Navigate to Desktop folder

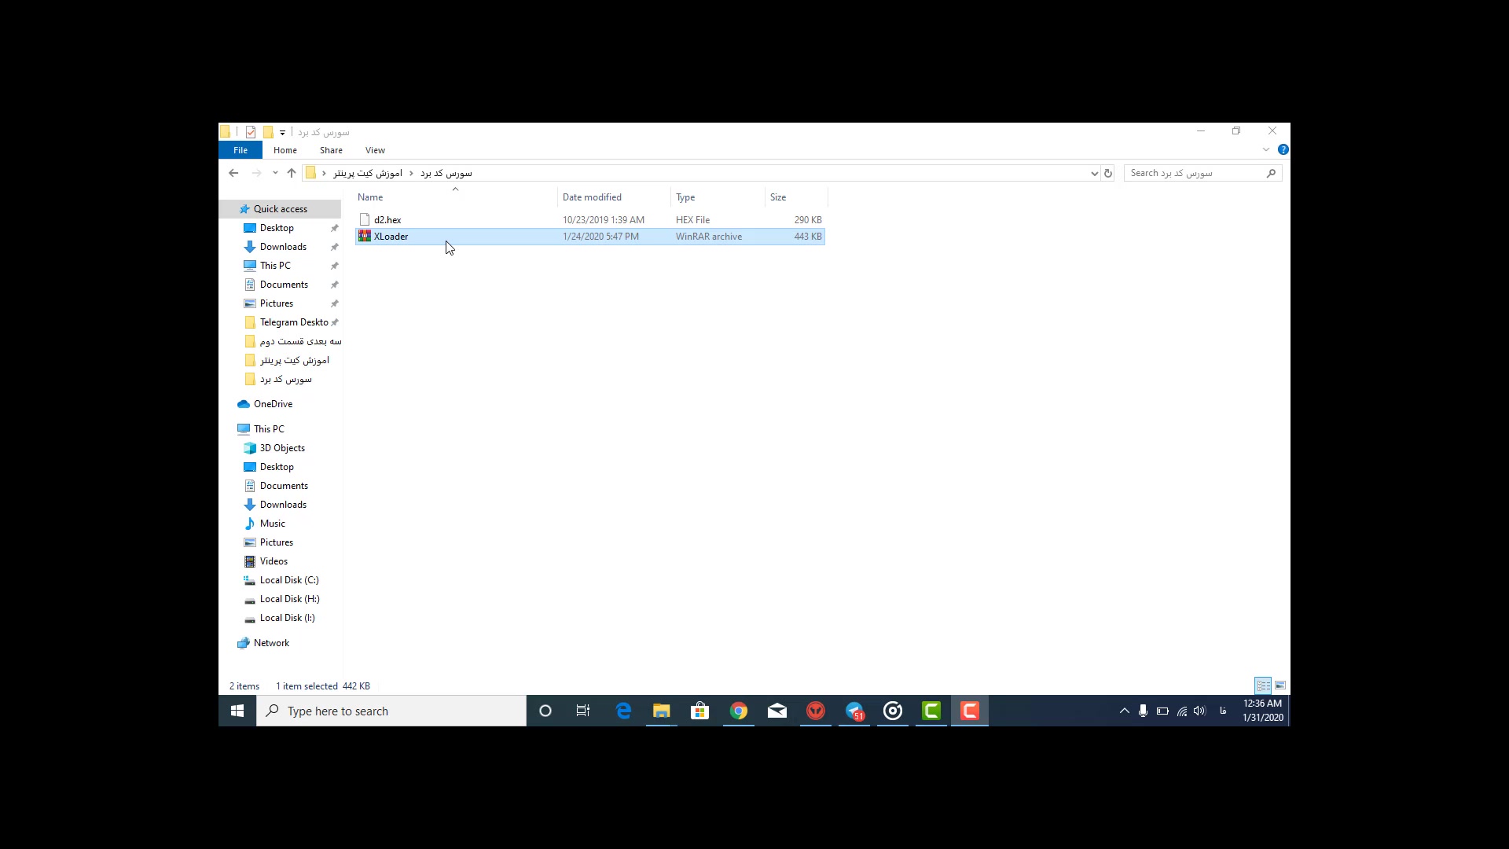[x=276, y=227]
